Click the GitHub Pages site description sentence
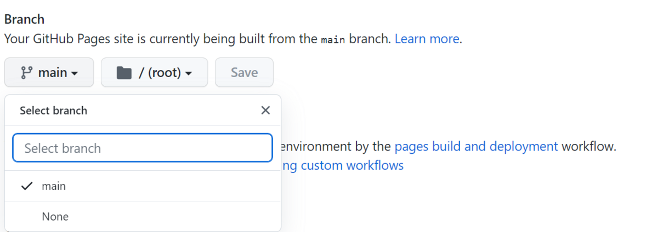This screenshot has width=658, height=232. tap(233, 39)
